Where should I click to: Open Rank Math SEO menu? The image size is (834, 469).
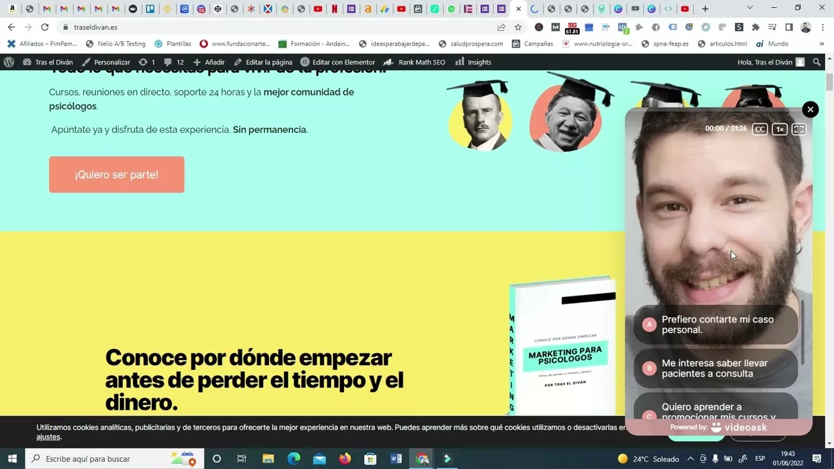[x=414, y=62]
